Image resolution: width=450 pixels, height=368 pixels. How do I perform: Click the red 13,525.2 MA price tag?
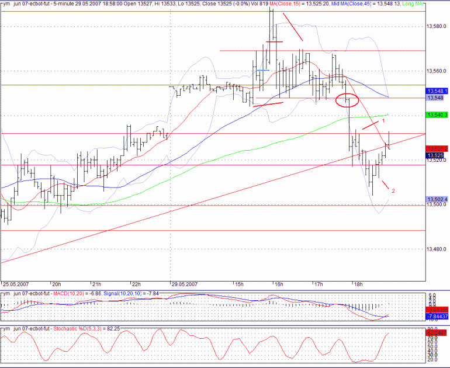[x=437, y=148]
